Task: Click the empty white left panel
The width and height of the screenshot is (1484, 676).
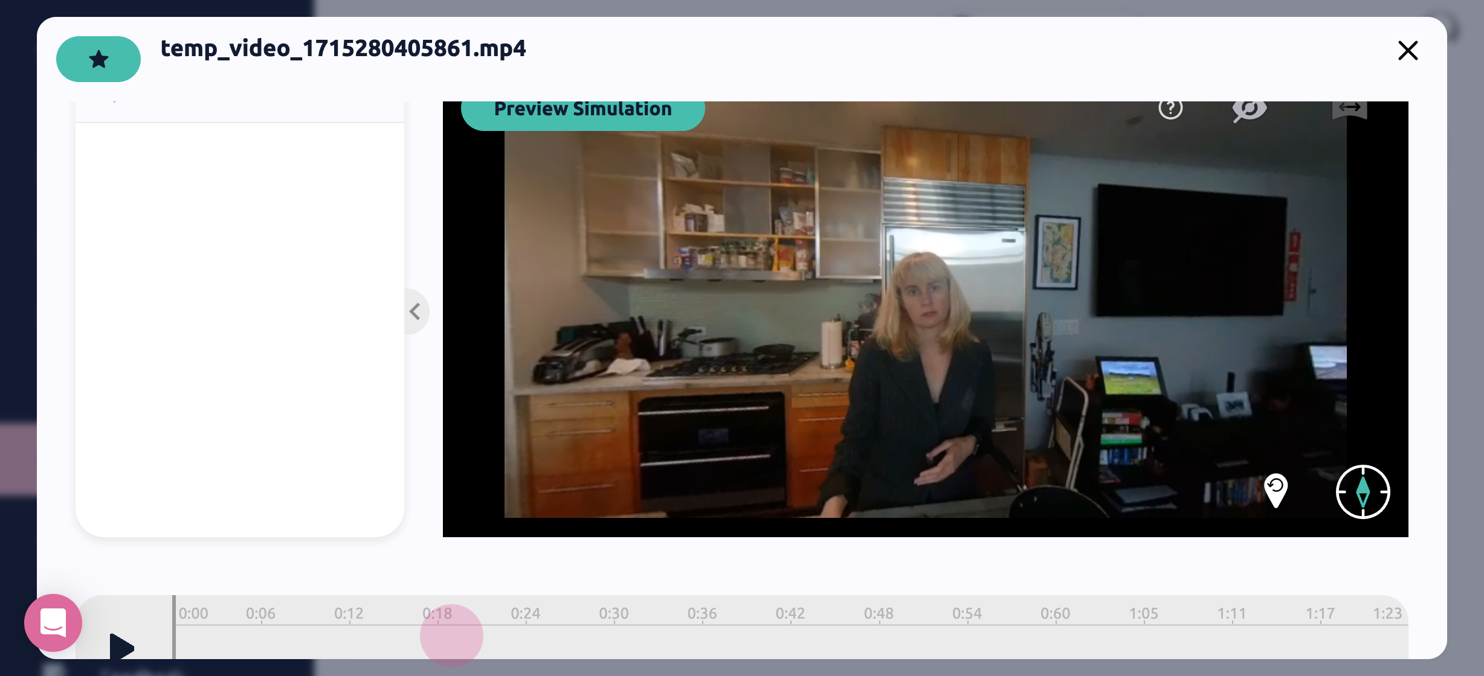Action: click(x=239, y=326)
